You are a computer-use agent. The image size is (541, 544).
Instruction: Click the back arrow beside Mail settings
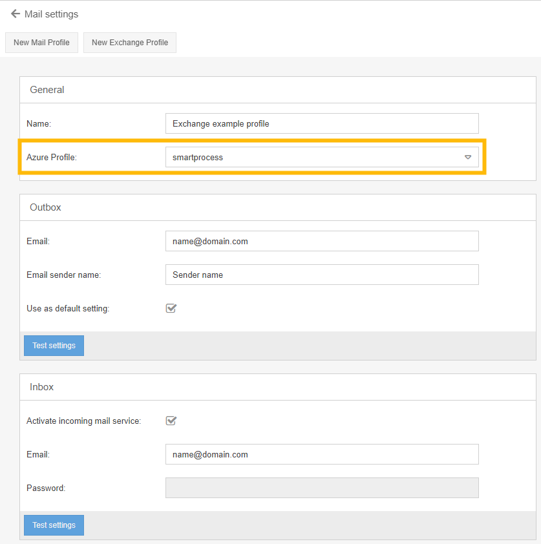click(x=16, y=14)
